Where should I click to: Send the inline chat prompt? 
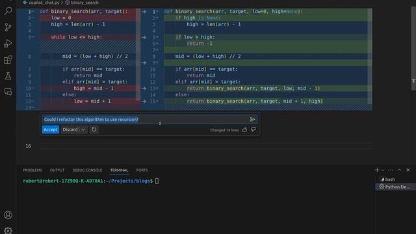click(x=253, y=120)
